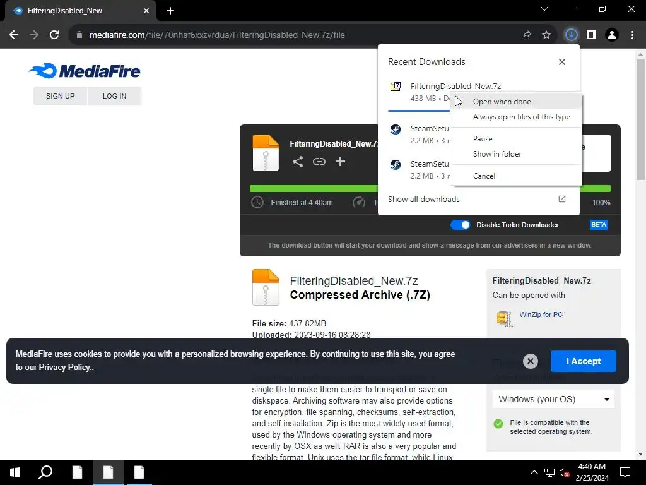Show hidden tray icons chevron
This screenshot has width=646, height=485.
(x=534, y=472)
